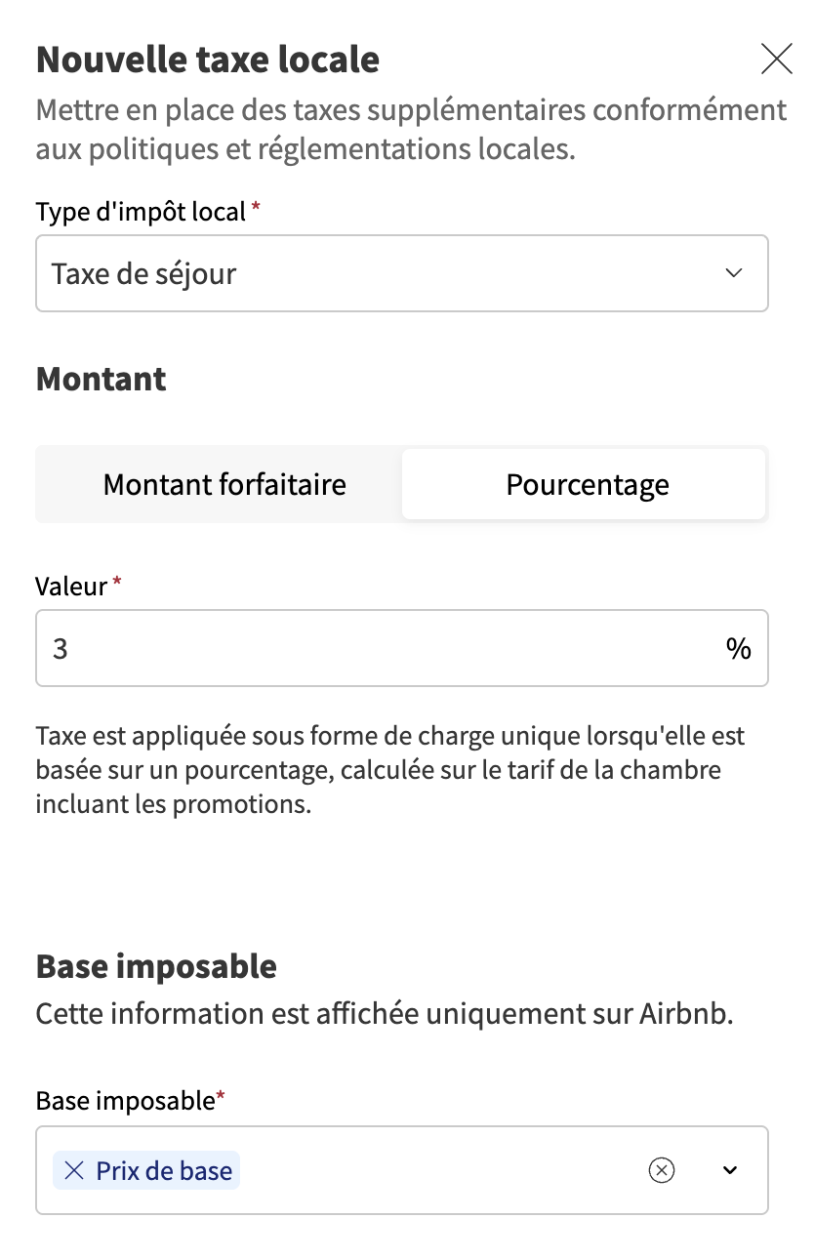Expand the Base imposable dropdown arrow

729,1170
